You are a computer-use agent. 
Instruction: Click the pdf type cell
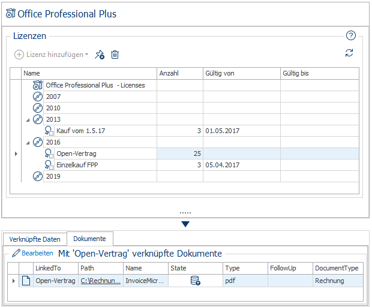pyautogui.click(x=245, y=281)
